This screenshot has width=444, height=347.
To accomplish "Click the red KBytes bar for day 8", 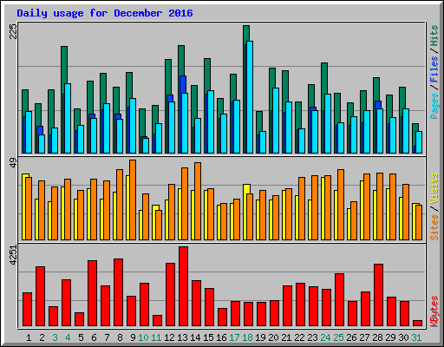I will pos(118,292).
